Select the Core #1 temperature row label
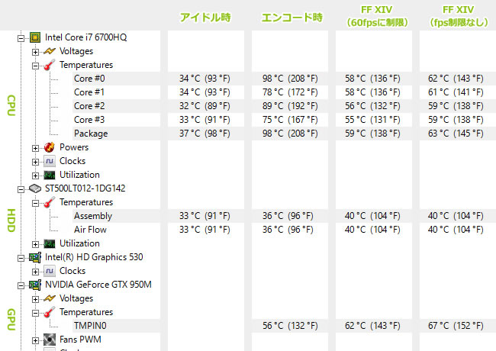The width and height of the screenshot is (496, 351). (89, 92)
